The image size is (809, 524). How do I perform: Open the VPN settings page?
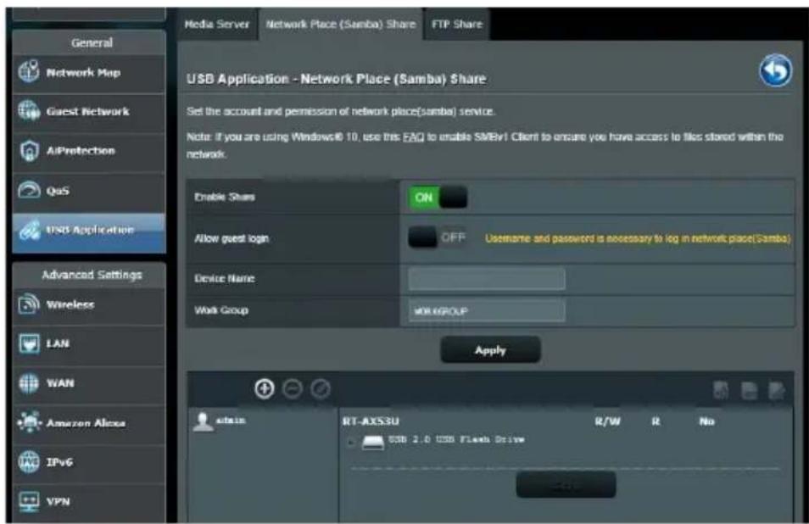[89, 501]
